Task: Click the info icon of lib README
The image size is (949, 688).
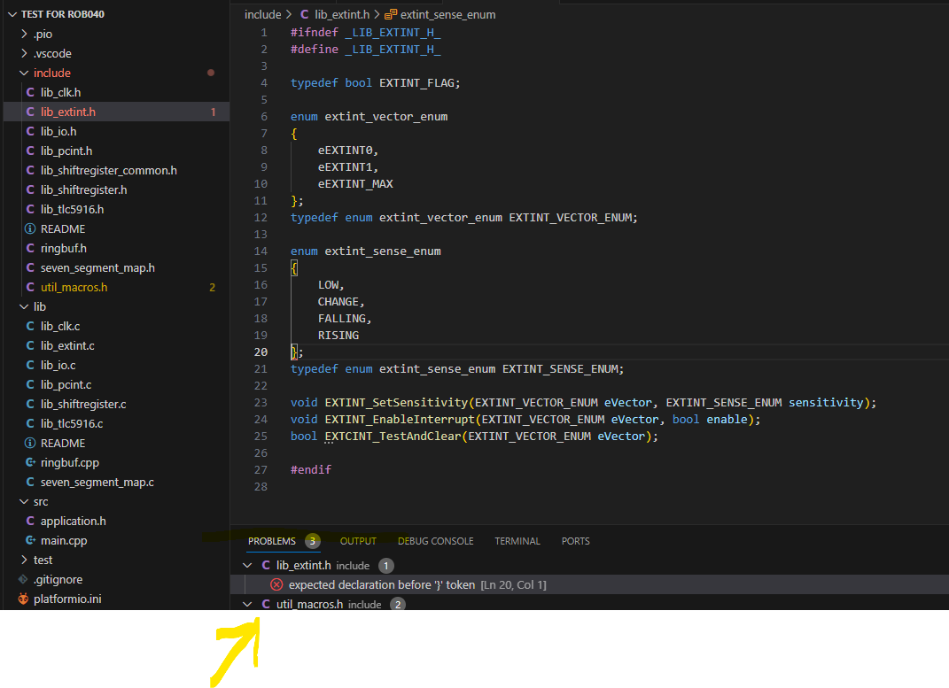Action: [29, 443]
